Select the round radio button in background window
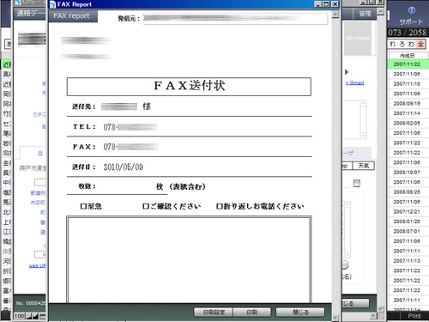429x322 pixels. pos(345,264)
